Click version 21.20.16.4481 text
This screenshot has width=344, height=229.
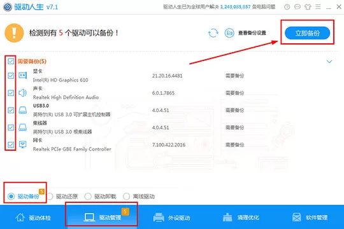(167, 76)
